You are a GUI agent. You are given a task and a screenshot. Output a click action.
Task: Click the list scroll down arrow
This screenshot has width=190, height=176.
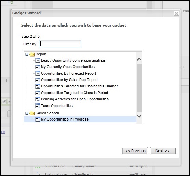(x=139, y=116)
